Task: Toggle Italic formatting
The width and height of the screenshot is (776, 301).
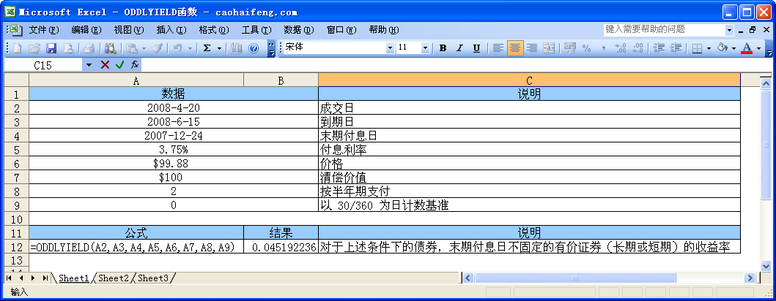Action: (459, 48)
